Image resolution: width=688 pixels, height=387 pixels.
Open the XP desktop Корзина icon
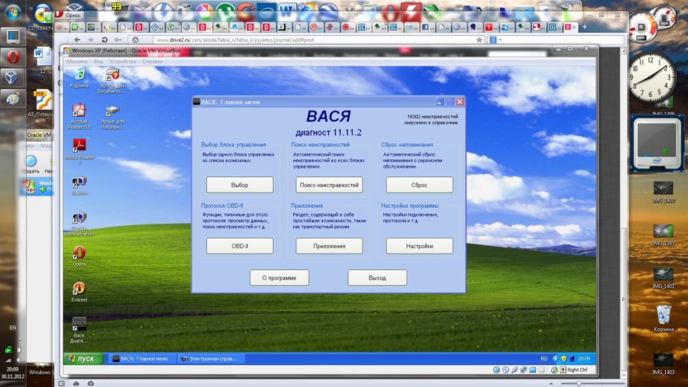[x=79, y=78]
